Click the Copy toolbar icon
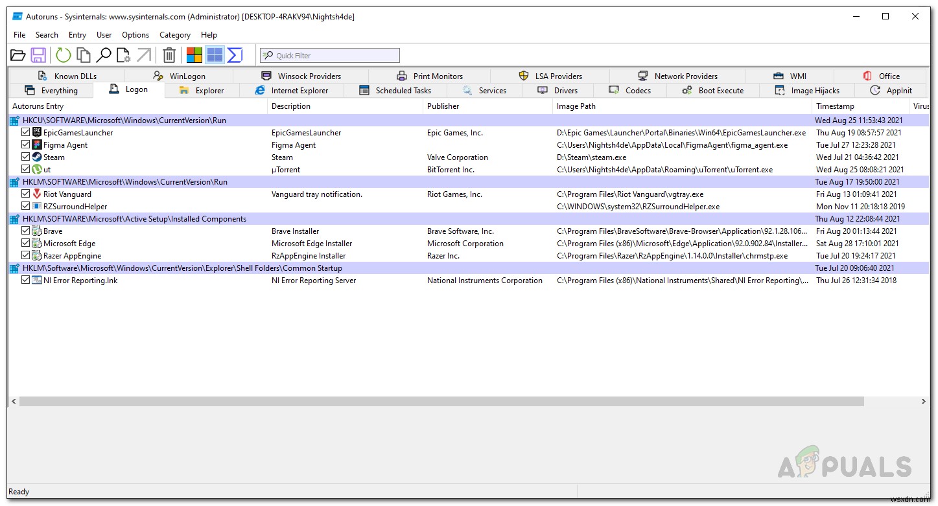The width and height of the screenshot is (938, 506). [x=83, y=55]
